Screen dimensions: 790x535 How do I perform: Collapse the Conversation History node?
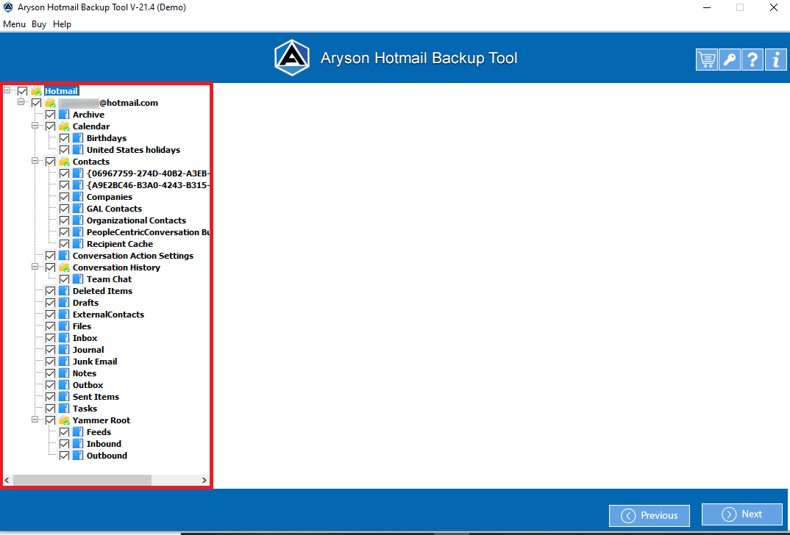[x=35, y=266]
